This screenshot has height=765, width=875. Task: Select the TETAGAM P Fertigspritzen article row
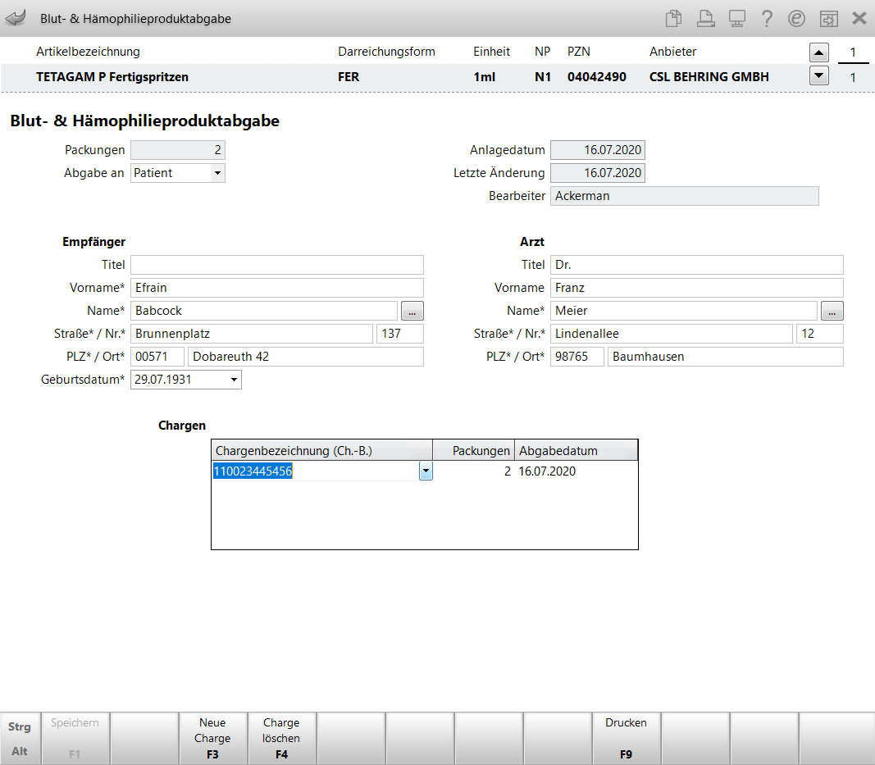[403, 77]
